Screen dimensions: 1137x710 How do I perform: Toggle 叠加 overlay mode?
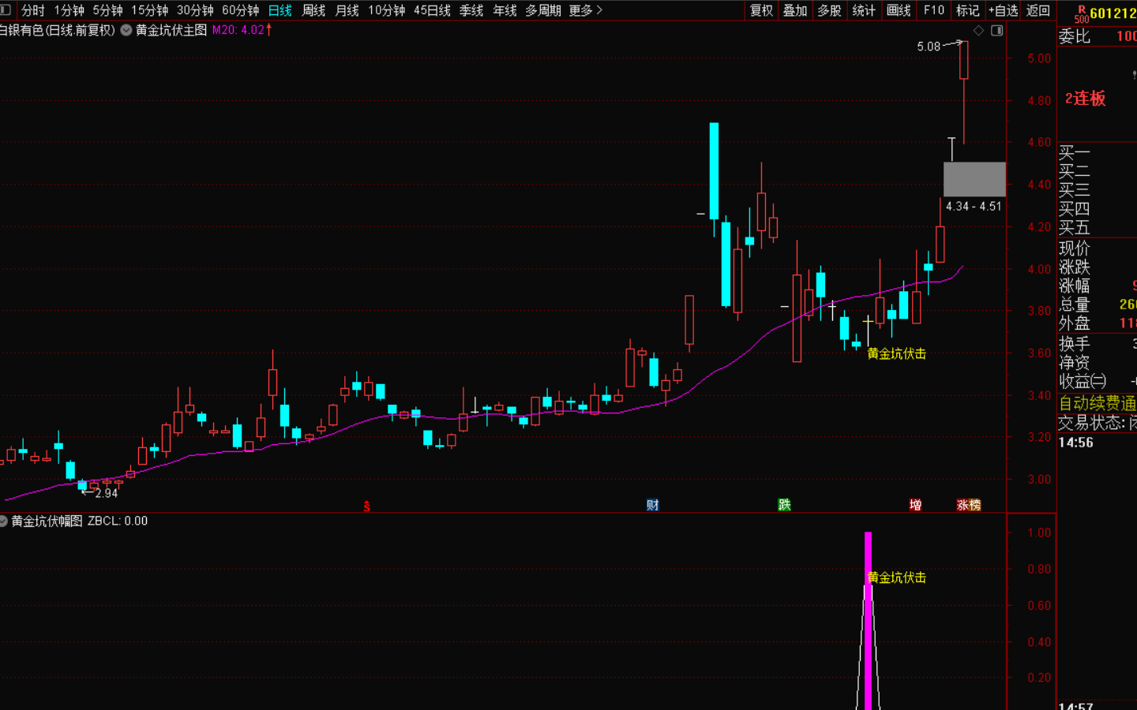(x=795, y=10)
